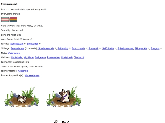Open Scorchpatch's profile link
This screenshot has width=165, height=123.
point(78,48)
